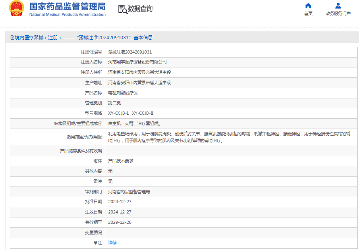Click 数据查询 heading text
The width and height of the screenshot is (359, 250).
140,9
